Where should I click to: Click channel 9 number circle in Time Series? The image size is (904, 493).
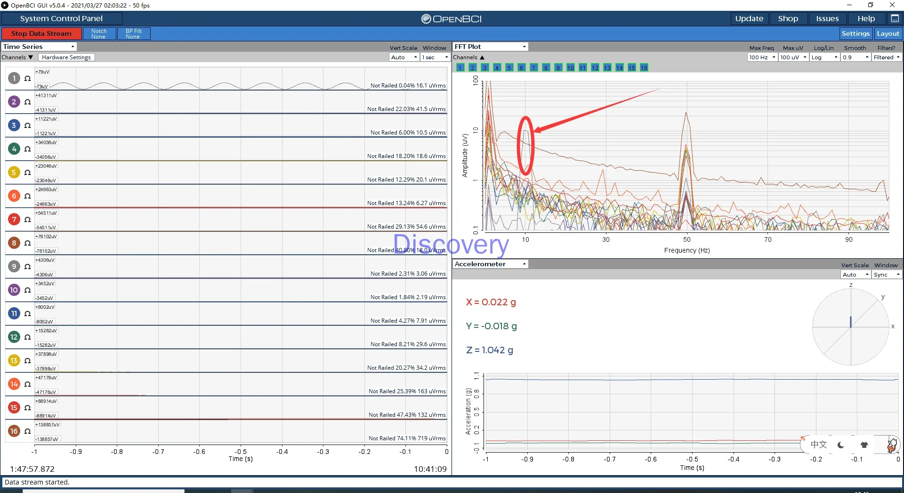14,266
